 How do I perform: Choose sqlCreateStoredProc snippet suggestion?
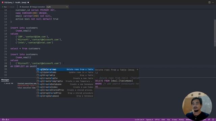click(65, 90)
